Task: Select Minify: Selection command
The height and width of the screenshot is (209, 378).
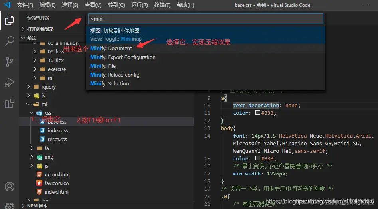Action: point(206,83)
